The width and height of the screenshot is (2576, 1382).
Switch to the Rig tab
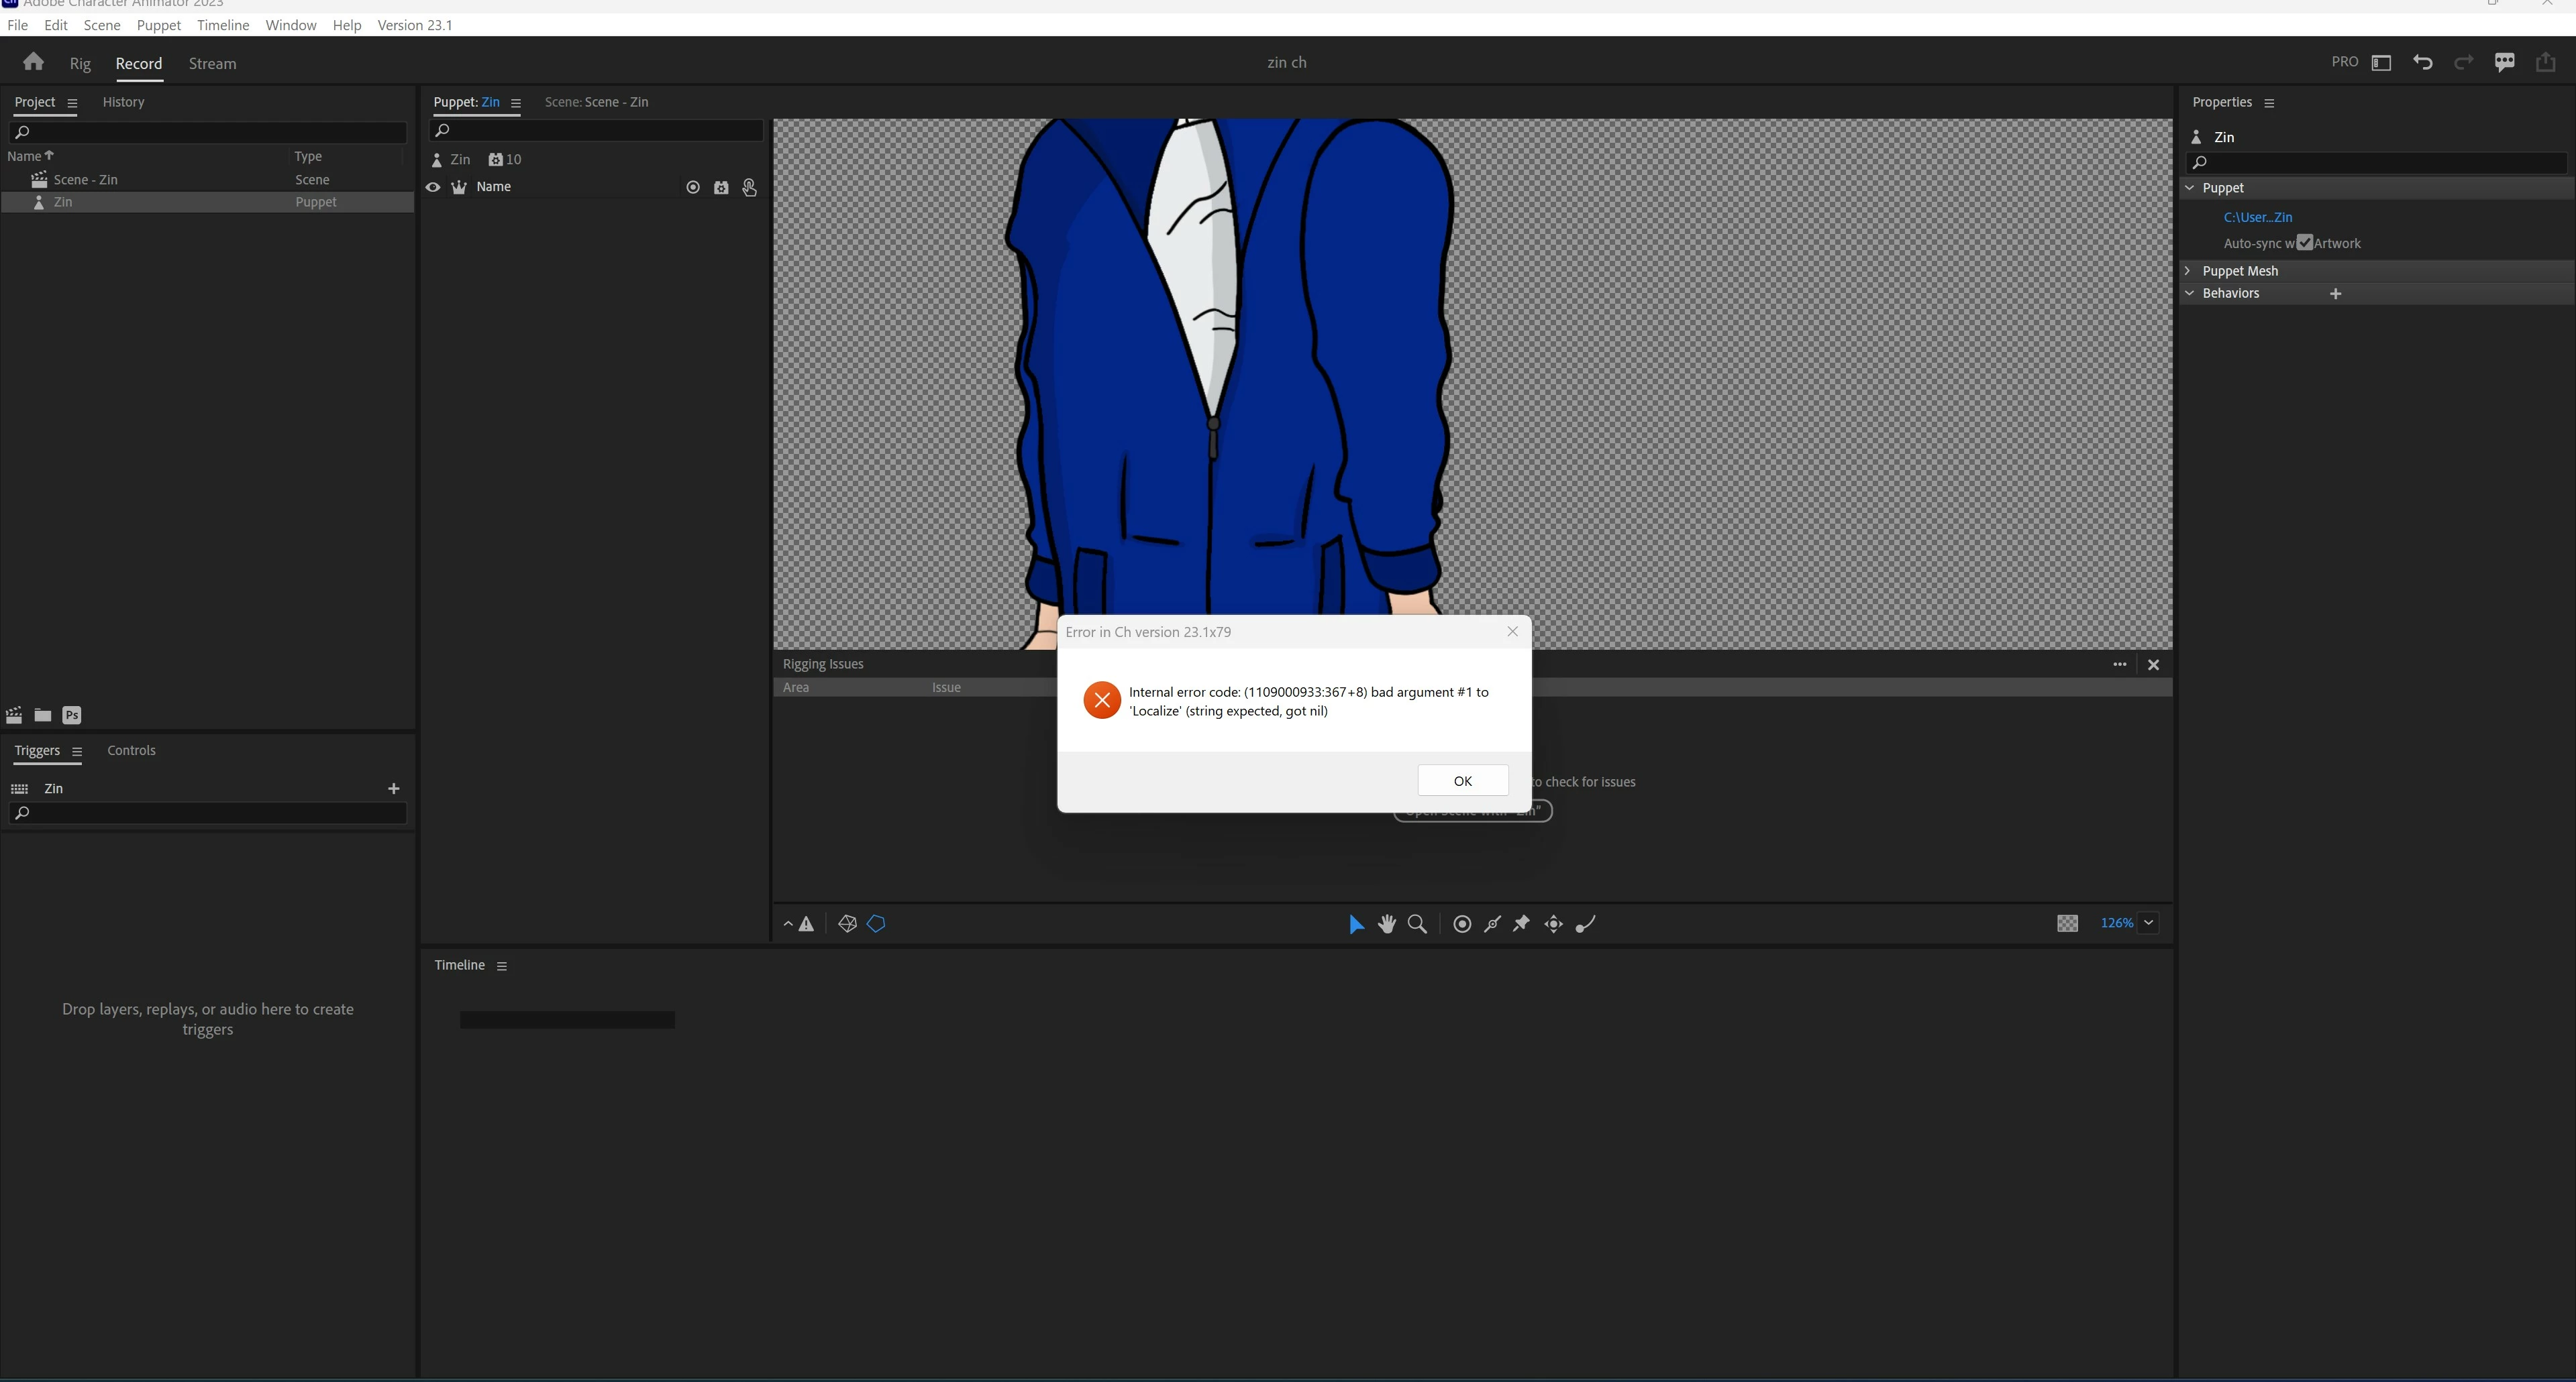(x=80, y=63)
